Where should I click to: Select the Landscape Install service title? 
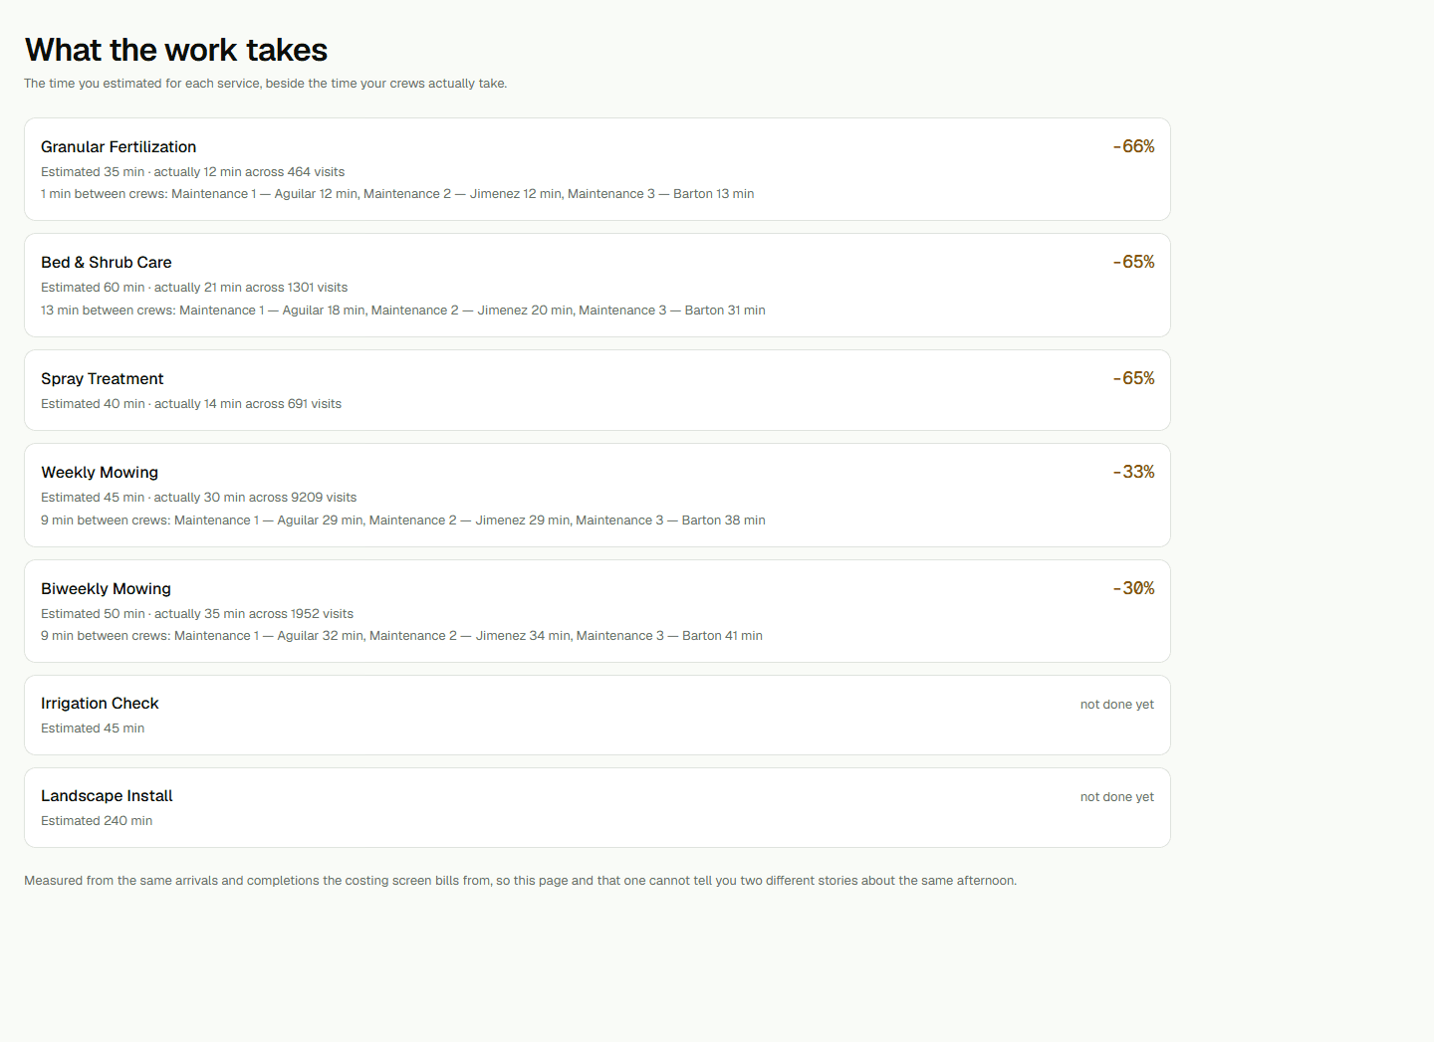click(x=107, y=796)
